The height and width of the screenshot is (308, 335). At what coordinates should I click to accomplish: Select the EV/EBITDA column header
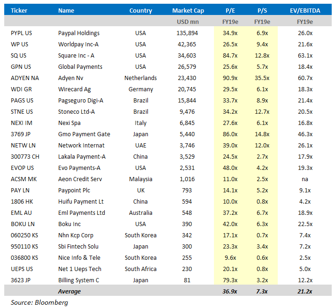pos(305,10)
